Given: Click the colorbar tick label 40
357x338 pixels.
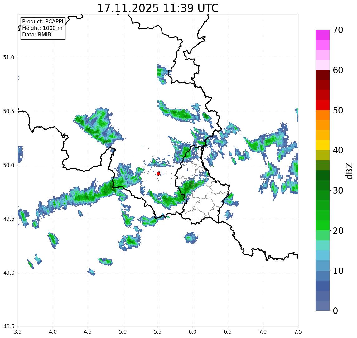Looking at the screenshot, I should (x=338, y=150).
